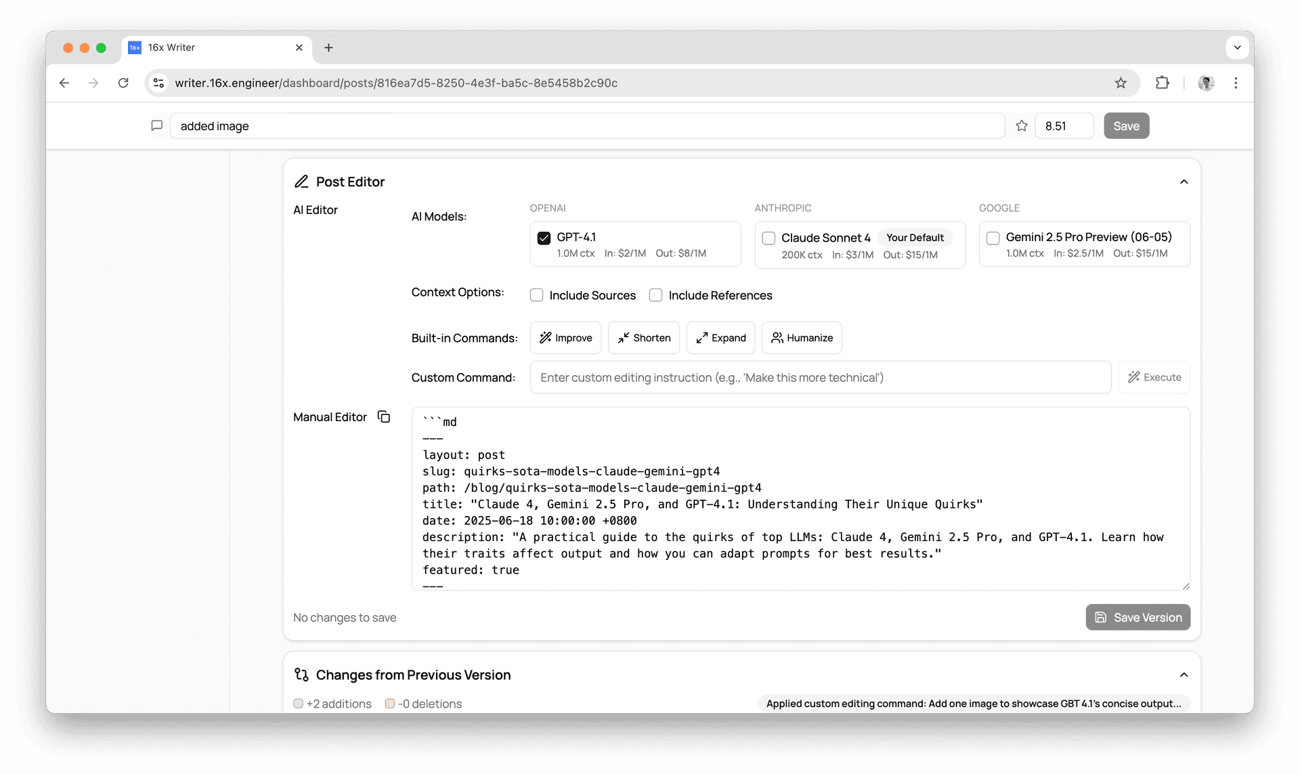This screenshot has width=1300, height=774.
Task: Bookmark this page with the star icon
Action: 1121,83
